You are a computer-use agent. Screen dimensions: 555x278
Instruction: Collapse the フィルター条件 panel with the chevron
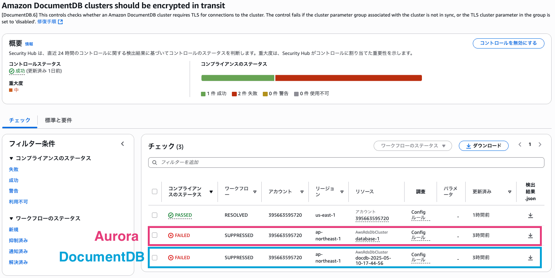click(123, 144)
